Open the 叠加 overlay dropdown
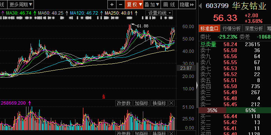 pyautogui.click(x=152, y=4)
